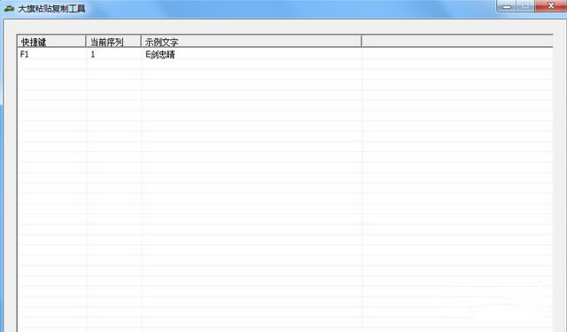567x332 pixels.
Task: Click the 大旗粘贴复制工具 title text
Action: tap(51, 8)
